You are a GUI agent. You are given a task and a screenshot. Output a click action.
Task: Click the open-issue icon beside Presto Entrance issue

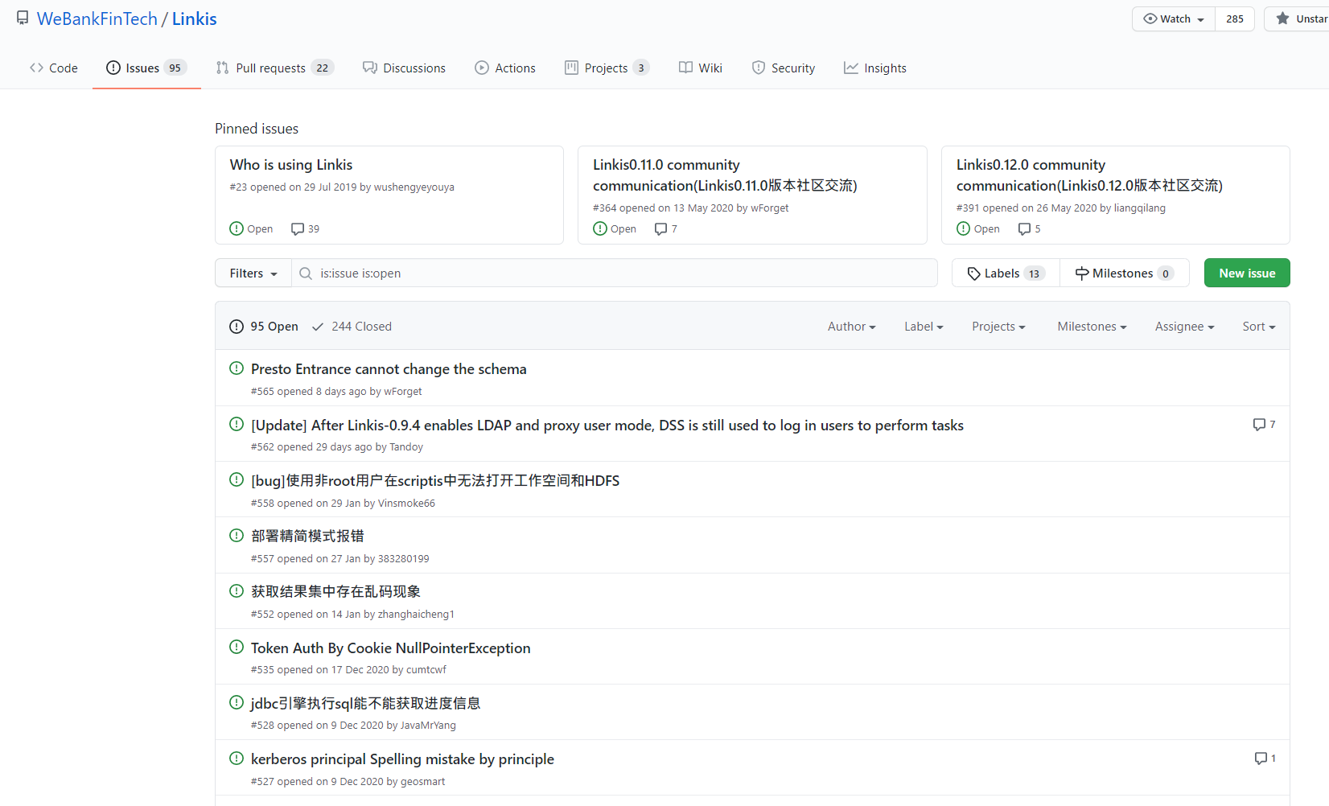click(x=237, y=368)
